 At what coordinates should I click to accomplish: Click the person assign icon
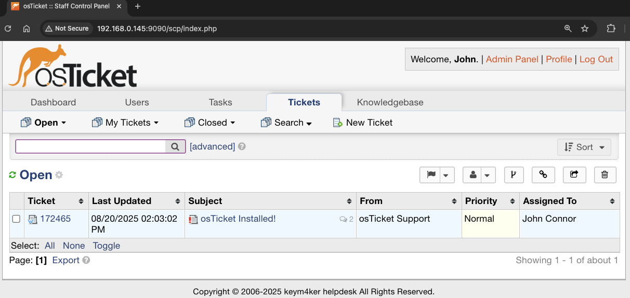(472, 175)
